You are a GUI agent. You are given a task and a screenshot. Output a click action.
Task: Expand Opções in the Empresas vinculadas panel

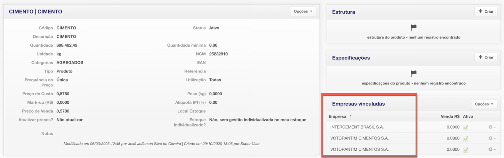coord(484,104)
